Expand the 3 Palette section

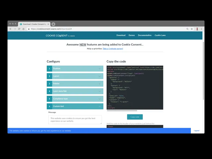click(75, 84)
